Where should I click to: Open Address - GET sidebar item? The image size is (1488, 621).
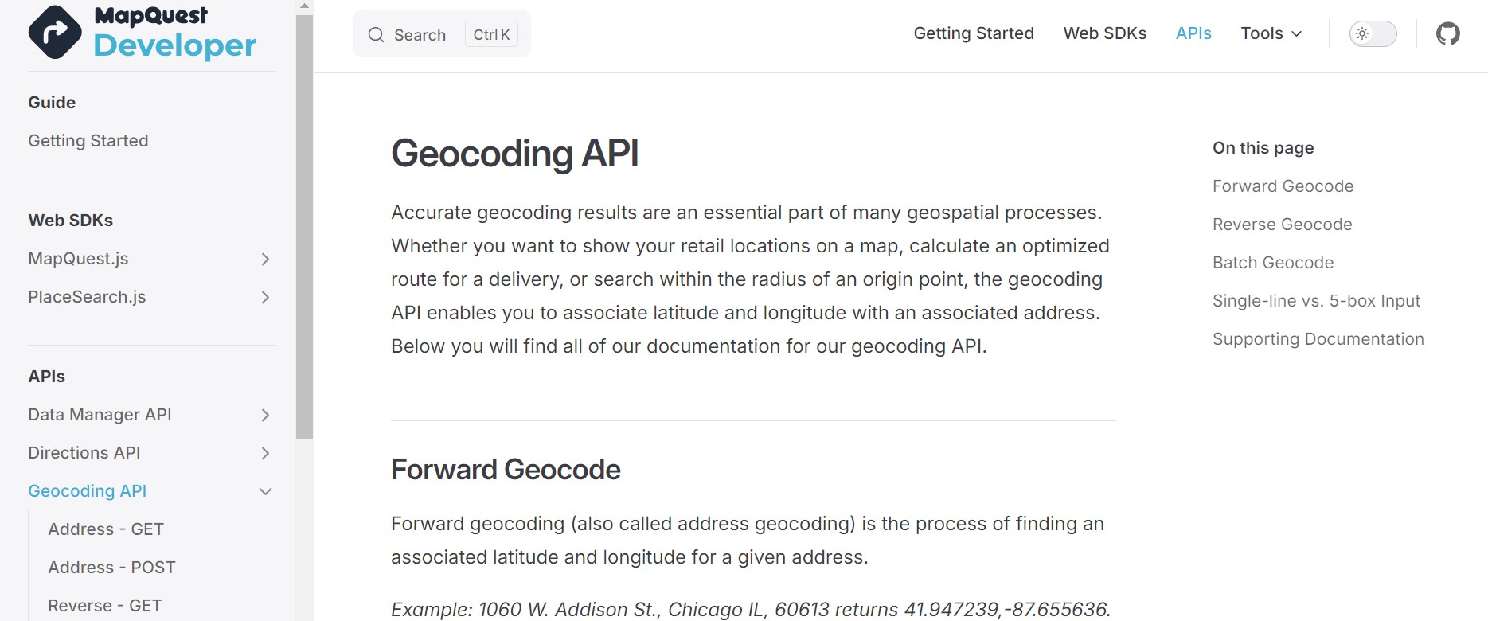[x=106, y=529]
